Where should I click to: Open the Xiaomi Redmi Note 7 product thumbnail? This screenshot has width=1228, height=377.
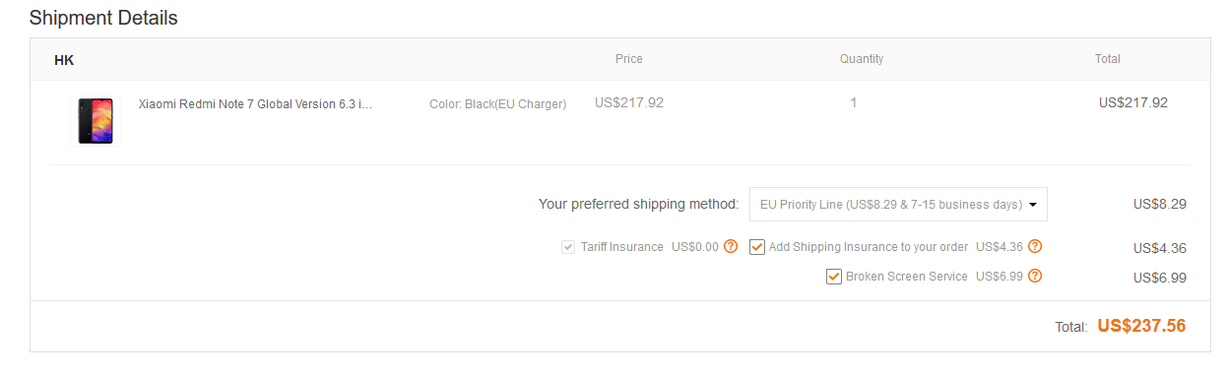coord(96,121)
